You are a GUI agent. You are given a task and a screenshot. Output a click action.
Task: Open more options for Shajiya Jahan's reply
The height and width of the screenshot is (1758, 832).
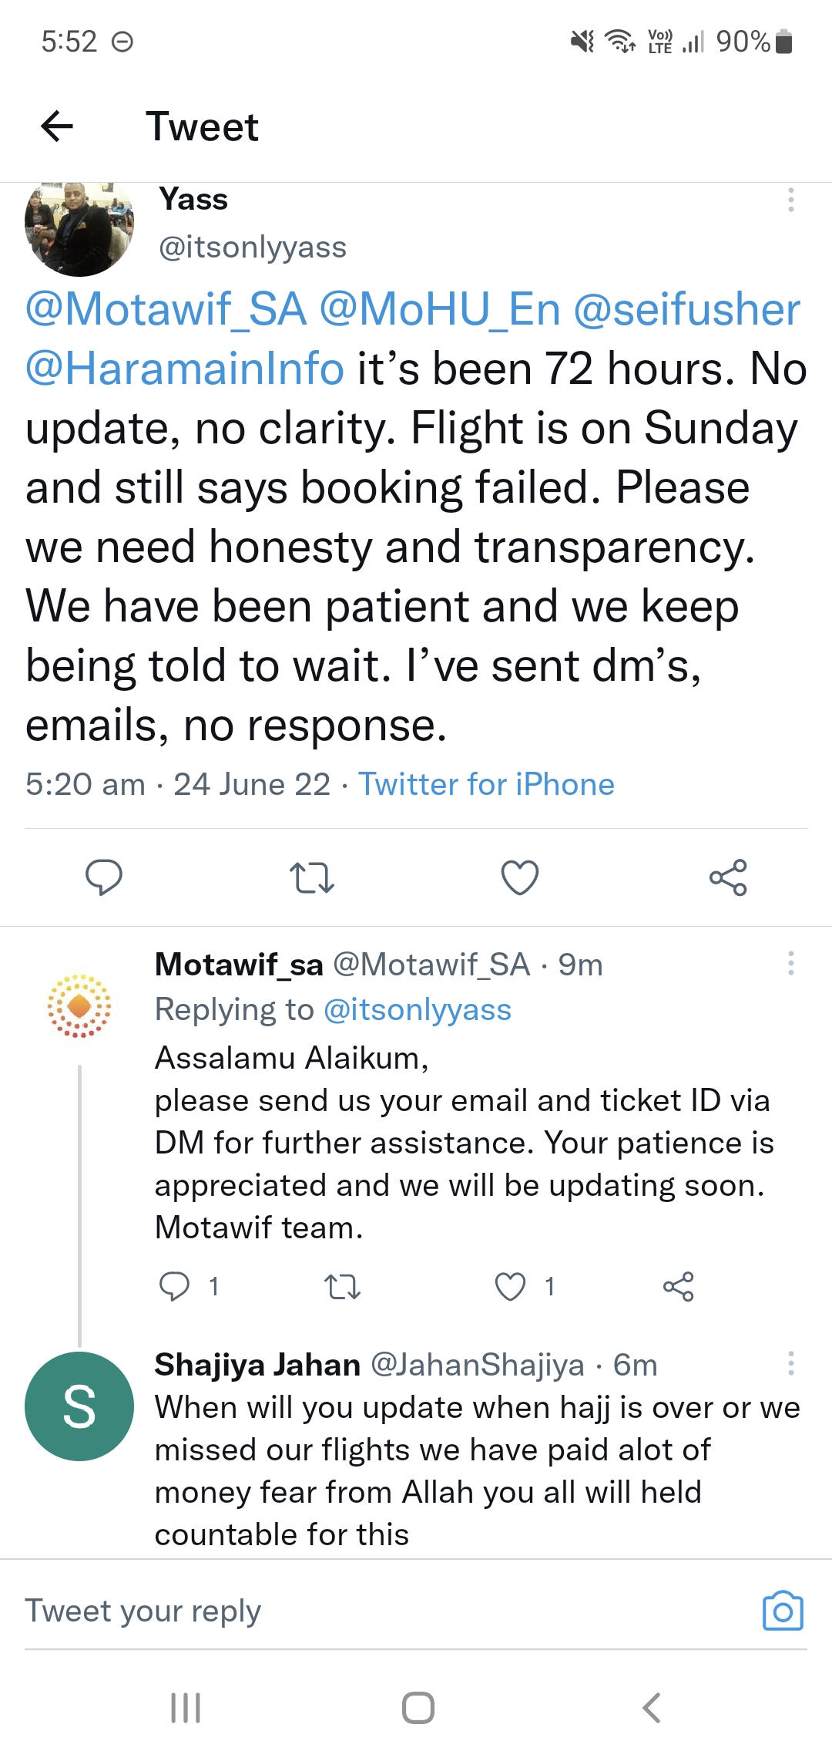point(790,1363)
